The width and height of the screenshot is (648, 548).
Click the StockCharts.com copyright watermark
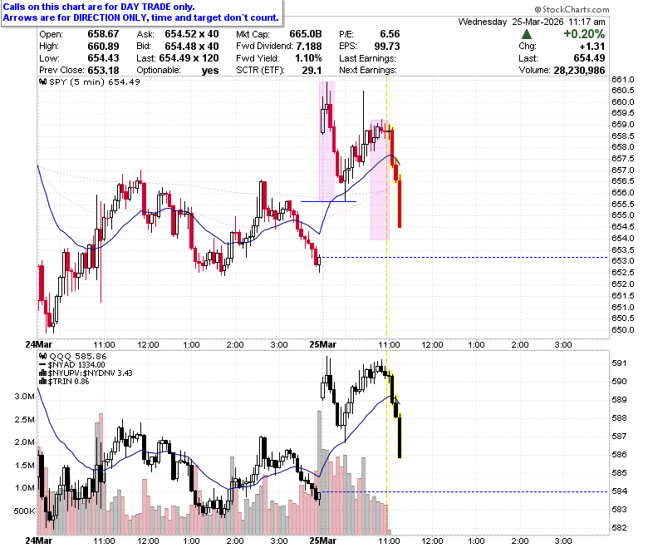(x=572, y=9)
